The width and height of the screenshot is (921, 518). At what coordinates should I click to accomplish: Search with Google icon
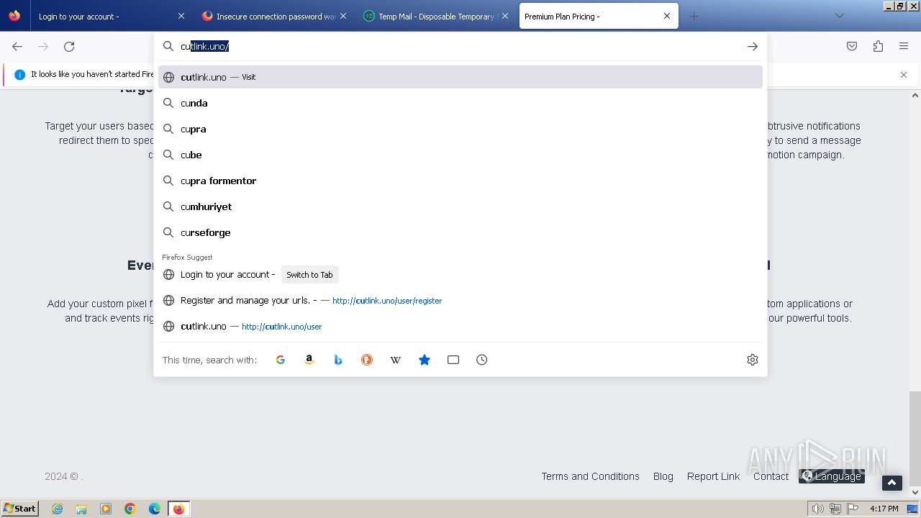281,360
